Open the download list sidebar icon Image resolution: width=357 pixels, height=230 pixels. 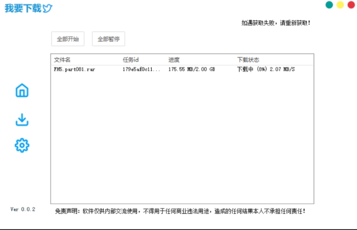click(22, 120)
